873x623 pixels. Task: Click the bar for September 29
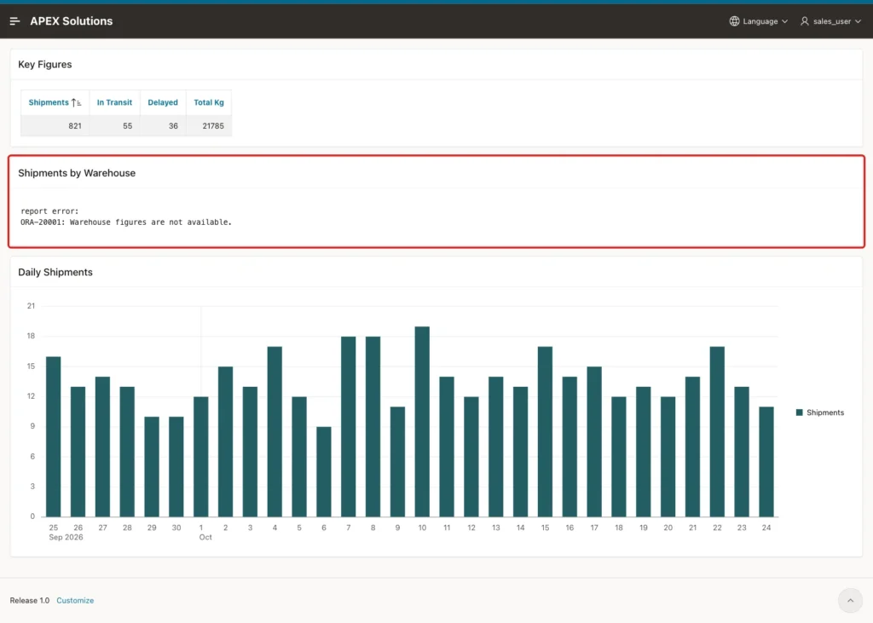point(152,466)
